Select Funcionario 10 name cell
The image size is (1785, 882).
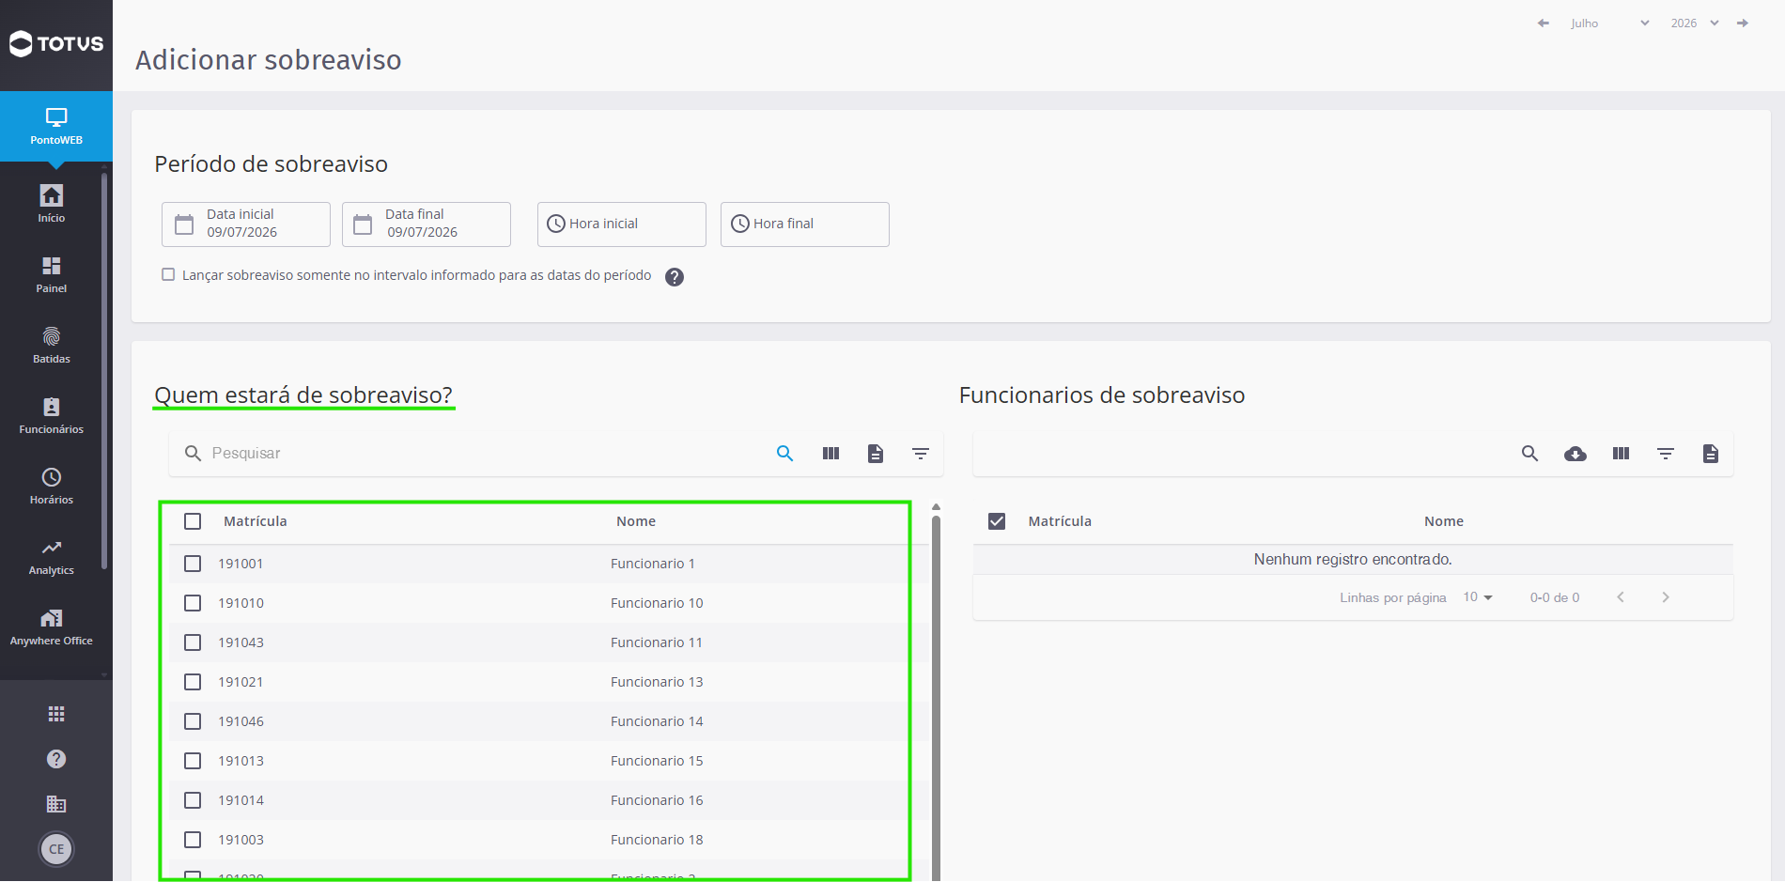click(x=657, y=603)
